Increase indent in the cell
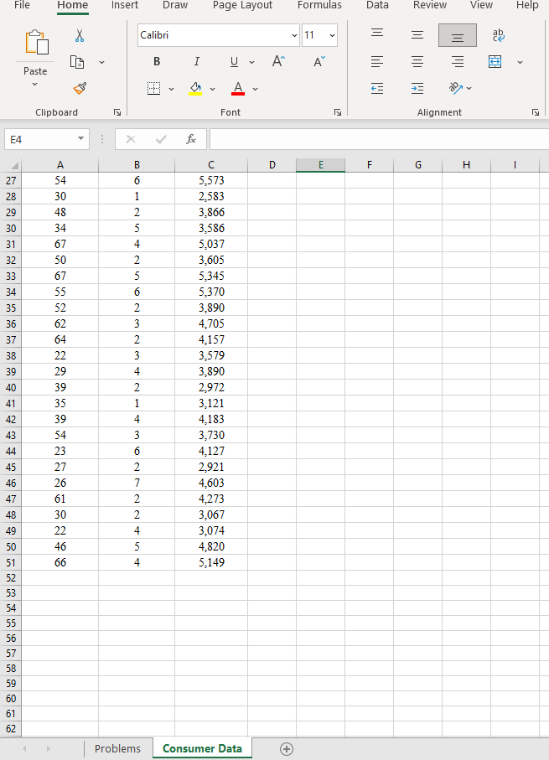Screen dimensions: 549x760 [417, 88]
